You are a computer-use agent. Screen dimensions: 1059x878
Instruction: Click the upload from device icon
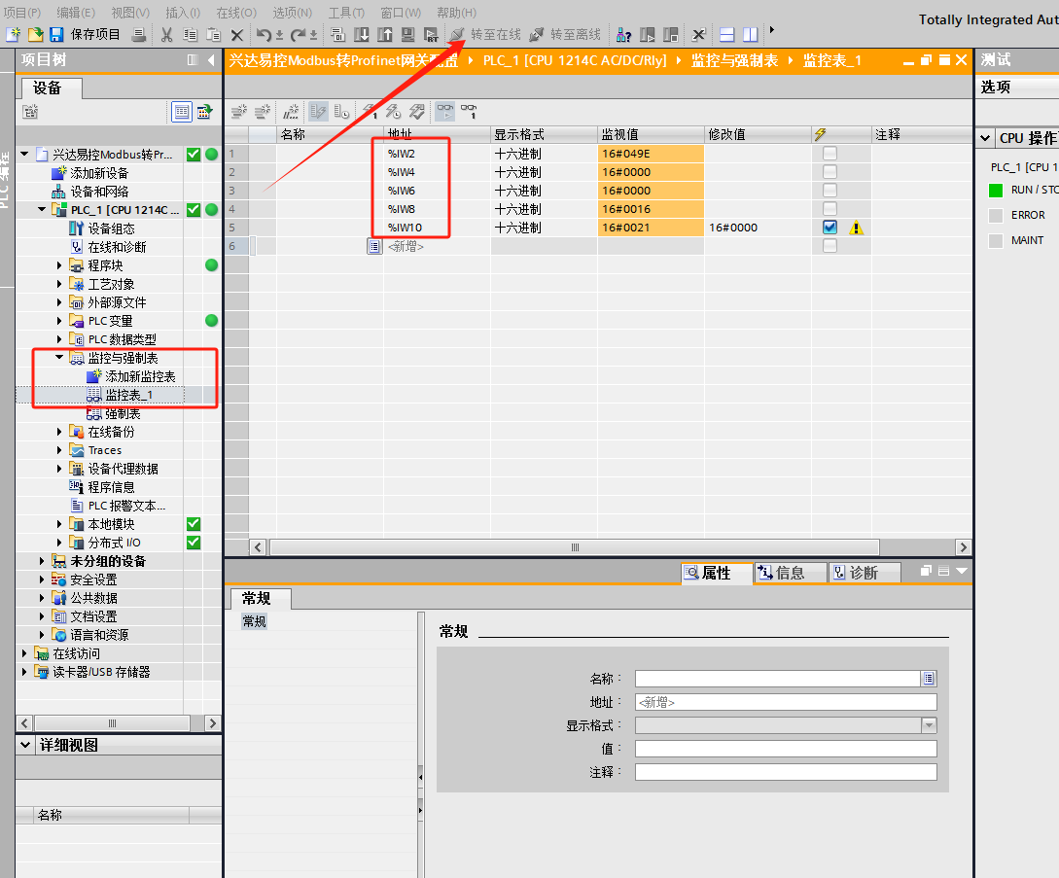pyautogui.click(x=384, y=34)
